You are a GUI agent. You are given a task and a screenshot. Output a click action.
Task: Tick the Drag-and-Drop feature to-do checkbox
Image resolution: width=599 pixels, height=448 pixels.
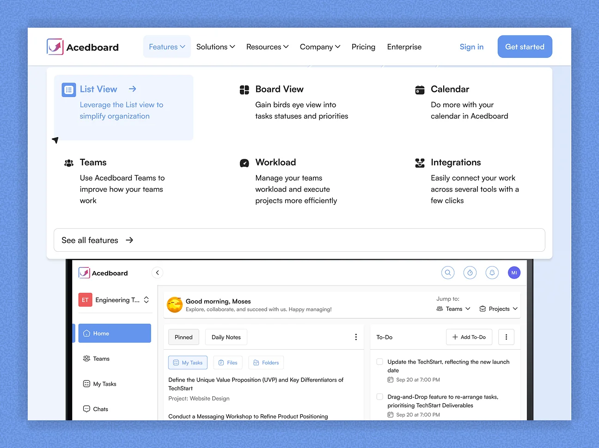379,397
